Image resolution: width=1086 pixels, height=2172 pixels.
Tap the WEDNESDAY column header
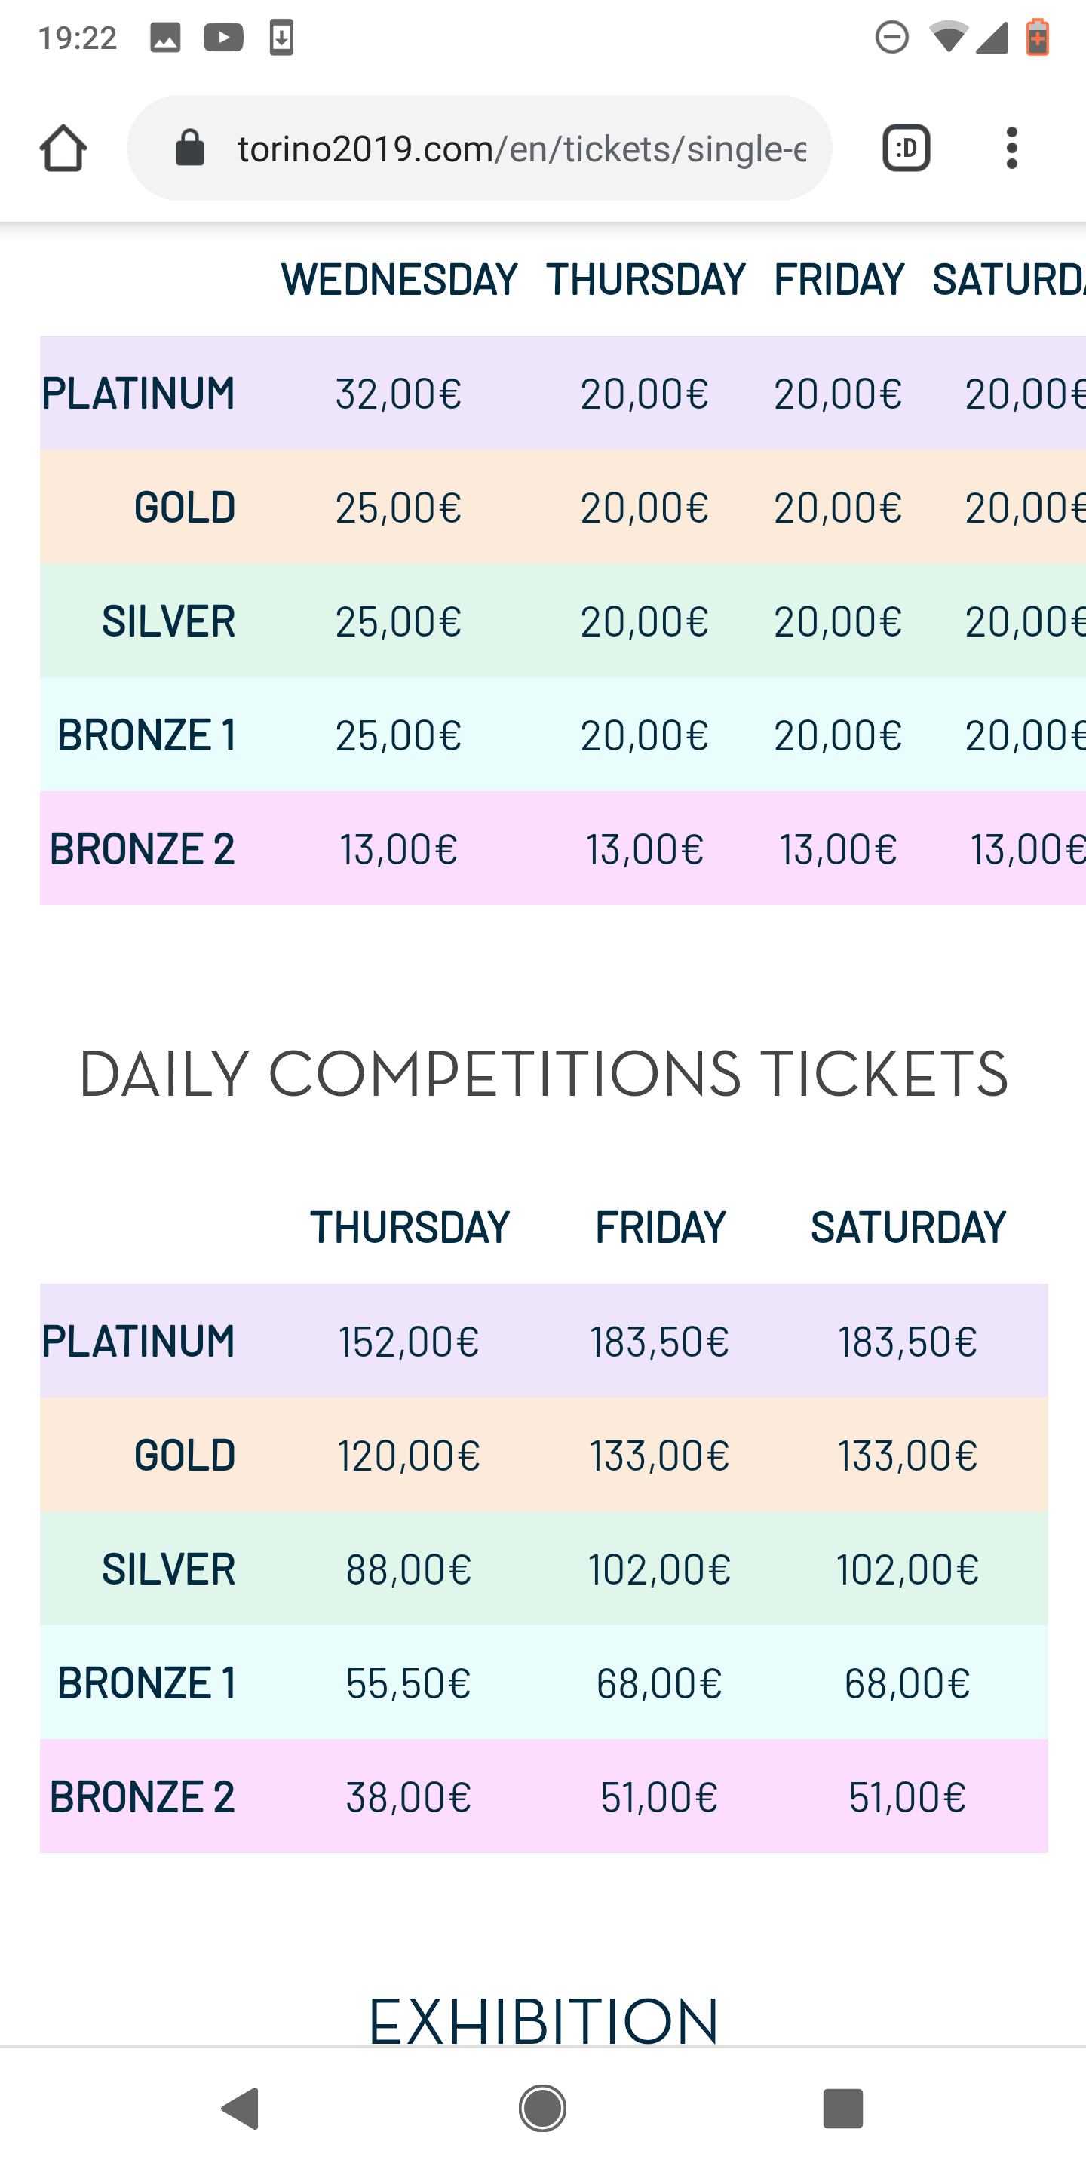pos(399,279)
